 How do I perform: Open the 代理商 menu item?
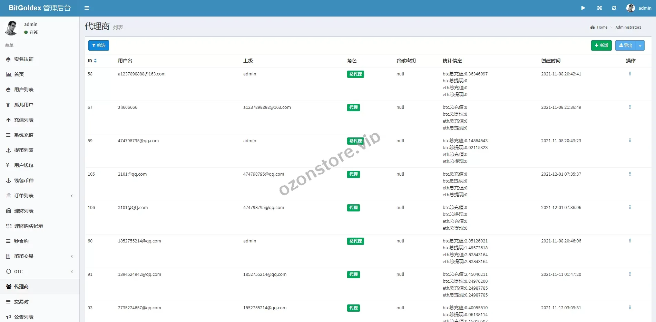21,287
